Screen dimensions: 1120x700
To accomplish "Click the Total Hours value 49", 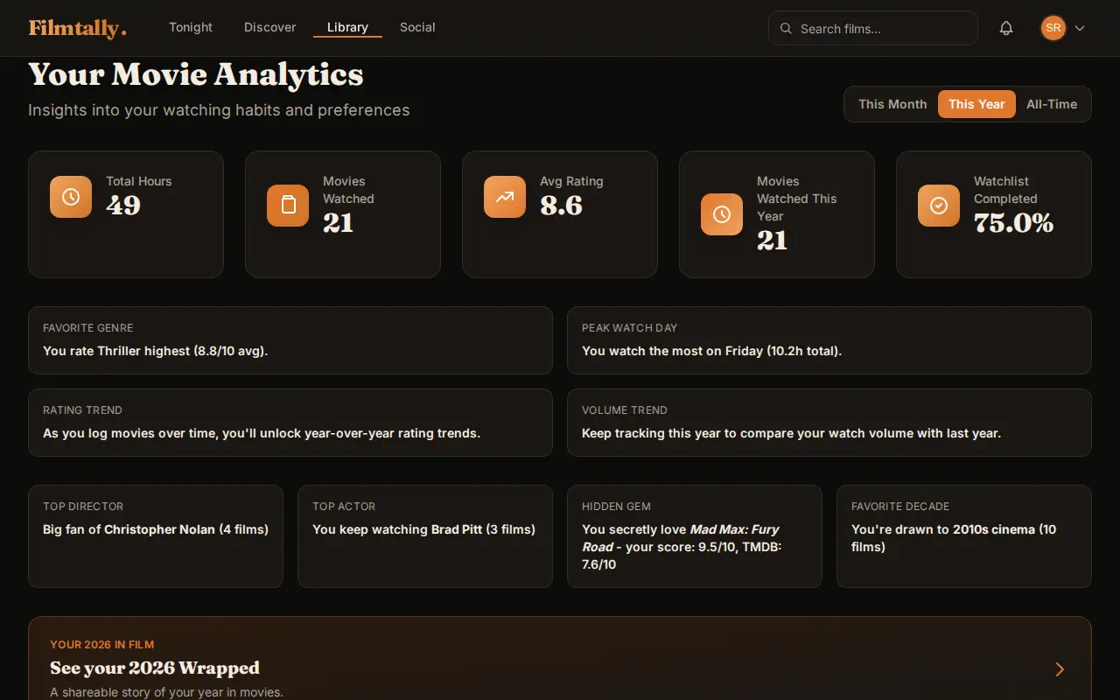I will [123, 206].
